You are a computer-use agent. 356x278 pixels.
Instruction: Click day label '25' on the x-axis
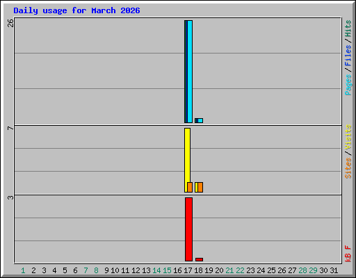pyautogui.click(x=271, y=270)
